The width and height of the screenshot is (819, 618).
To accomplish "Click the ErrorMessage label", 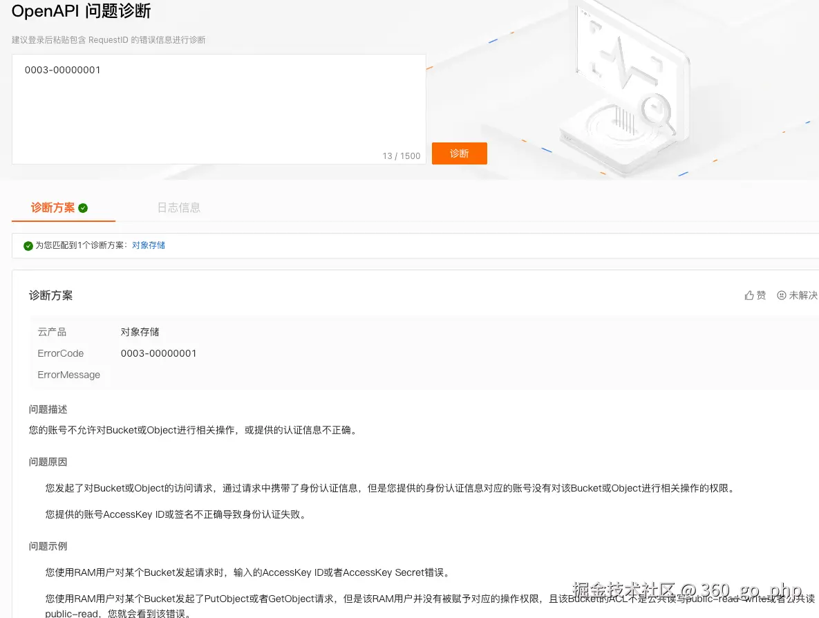I will (68, 375).
